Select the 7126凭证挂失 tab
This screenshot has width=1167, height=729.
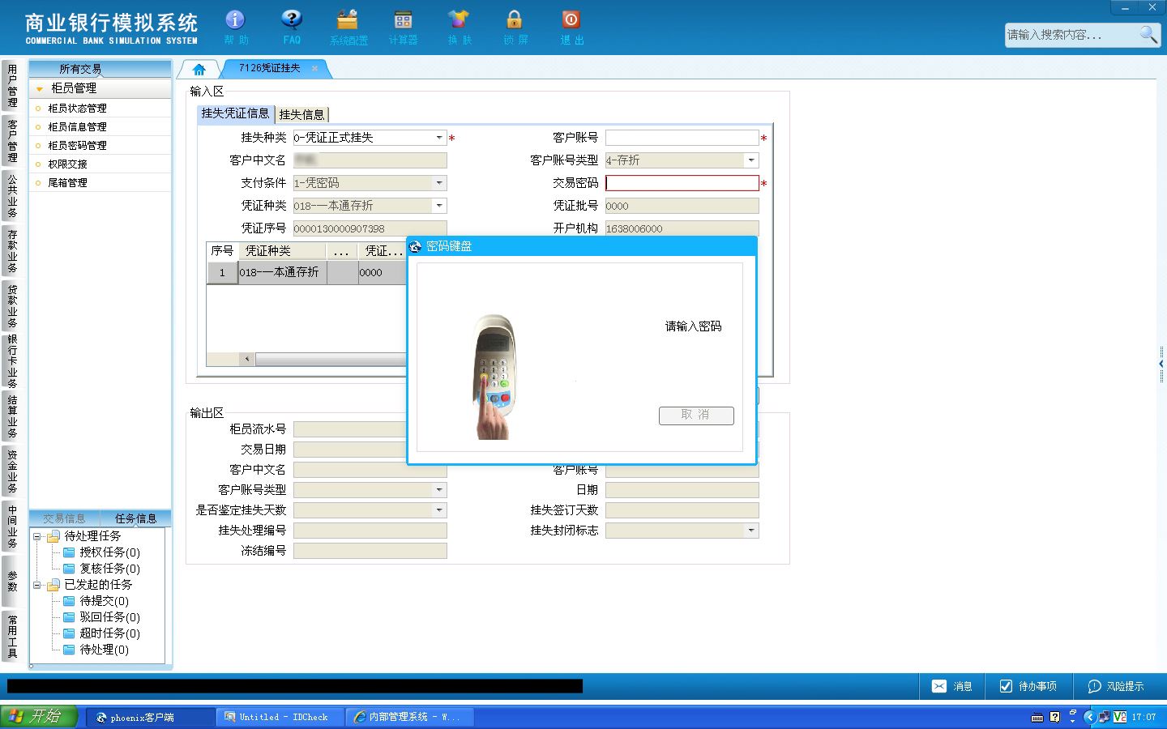point(270,69)
